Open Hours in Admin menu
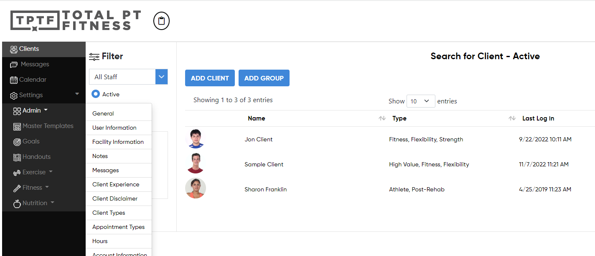 pos(119,241)
